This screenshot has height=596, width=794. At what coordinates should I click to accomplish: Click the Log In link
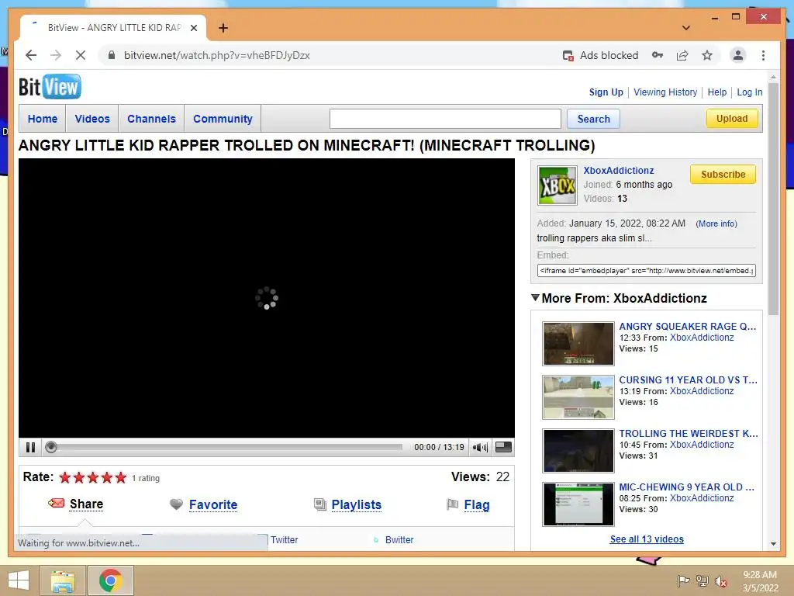coord(750,92)
